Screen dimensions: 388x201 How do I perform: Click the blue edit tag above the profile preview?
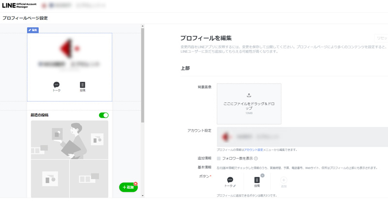pyautogui.click(x=33, y=30)
